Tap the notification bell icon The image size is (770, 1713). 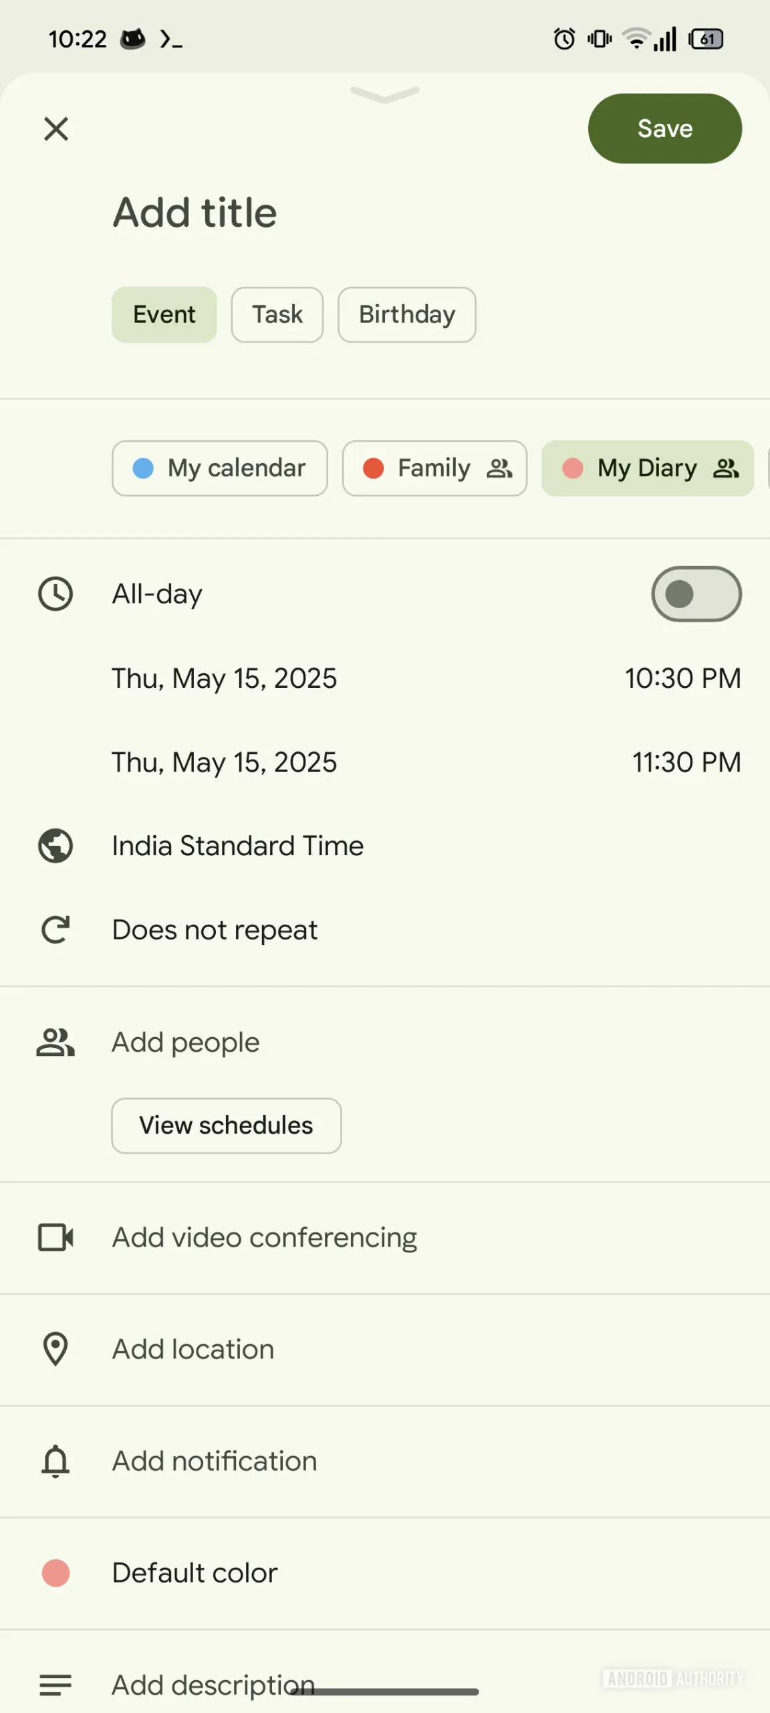pos(55,1461)
